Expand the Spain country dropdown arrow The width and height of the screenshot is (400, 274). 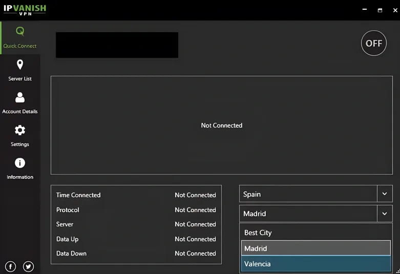click(385, 194)
